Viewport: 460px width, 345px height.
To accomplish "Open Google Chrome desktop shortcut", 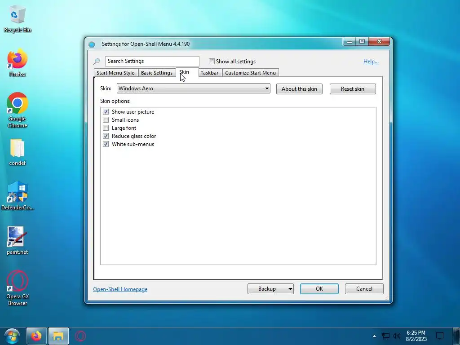I will 18,110.
